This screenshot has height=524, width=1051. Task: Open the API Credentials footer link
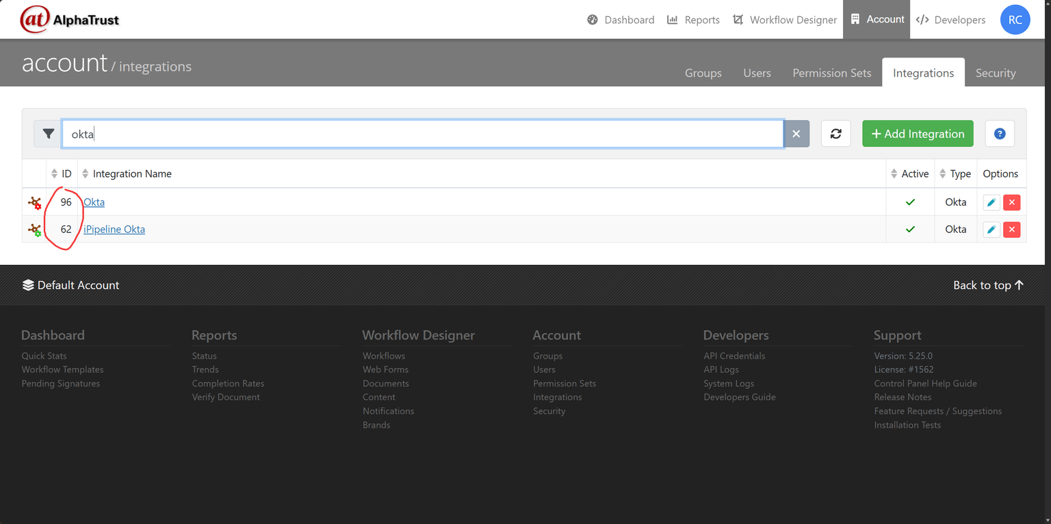734,355
